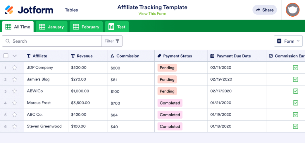Uncheck Commission Earned for JDP Company
Viewport: 305px width, 143px height.
point(295,68)
